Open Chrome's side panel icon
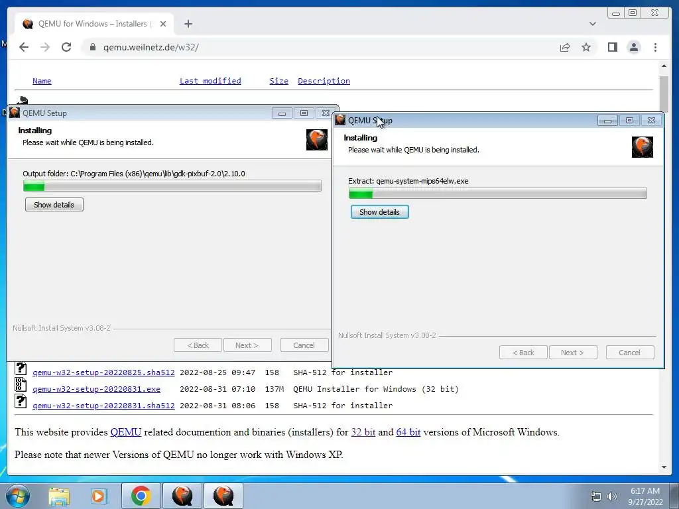 tap(612, 47)
